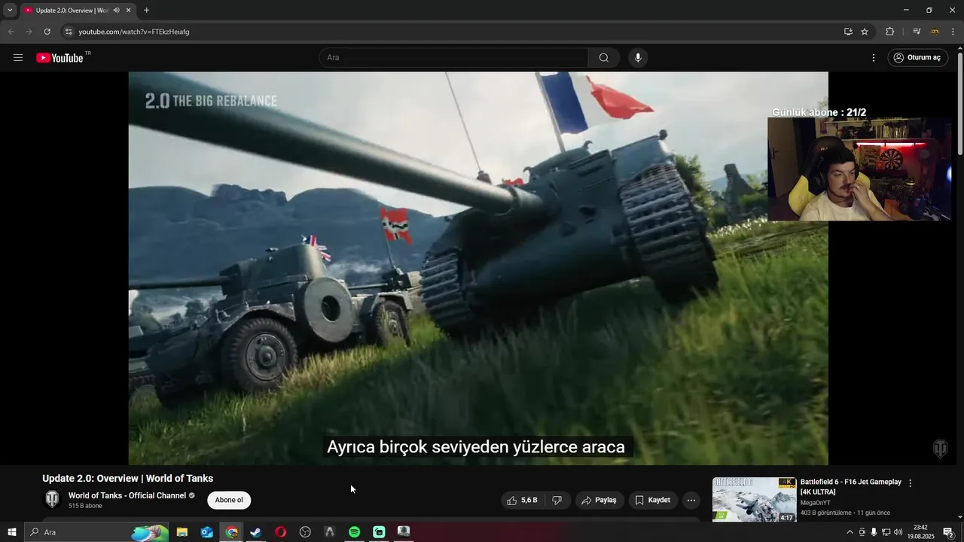
Task: Open the YouTube hamburger guide menu
Action: (18, 58)
